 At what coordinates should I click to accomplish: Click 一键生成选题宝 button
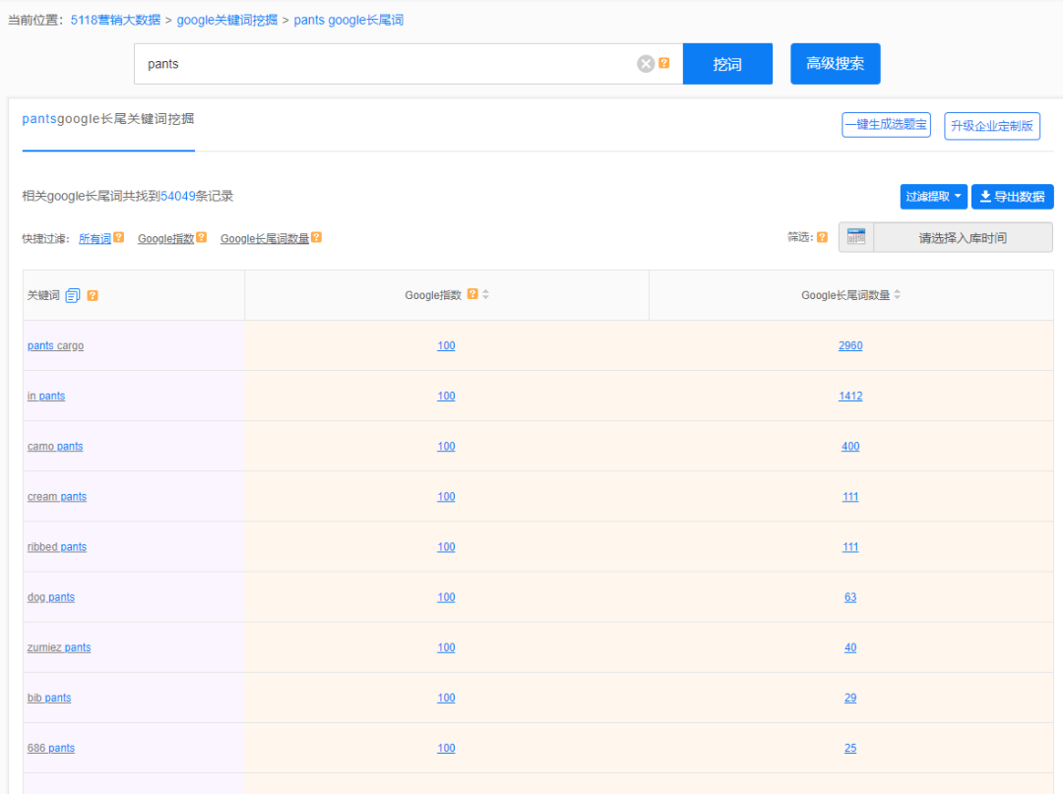(x=886, y=125)
